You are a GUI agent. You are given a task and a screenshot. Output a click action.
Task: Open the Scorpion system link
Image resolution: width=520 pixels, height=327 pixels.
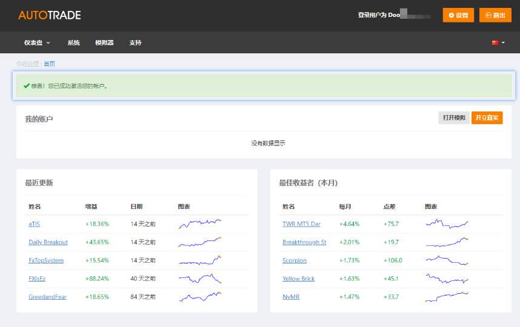tap(295, 260)
